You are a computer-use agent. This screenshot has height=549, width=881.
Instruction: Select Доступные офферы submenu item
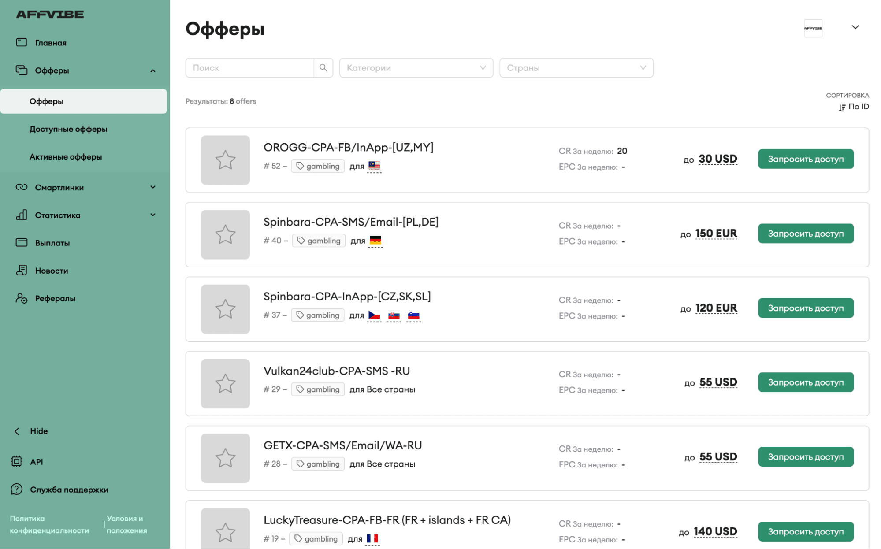pyautogui.click(x=68, y=129)
